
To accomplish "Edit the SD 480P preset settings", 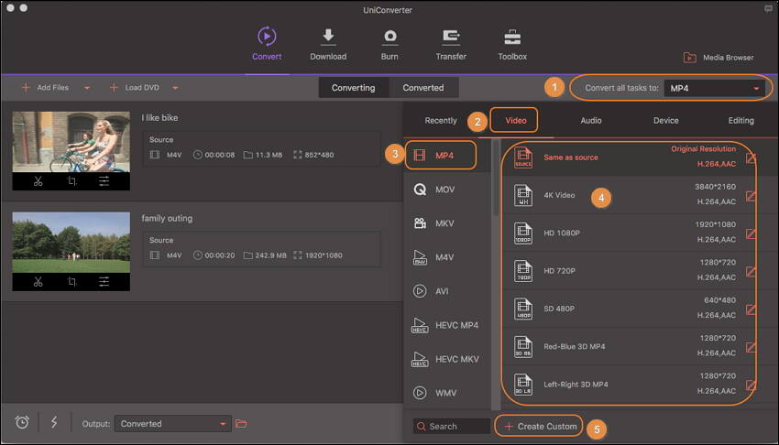I will [x=751, y=309].
